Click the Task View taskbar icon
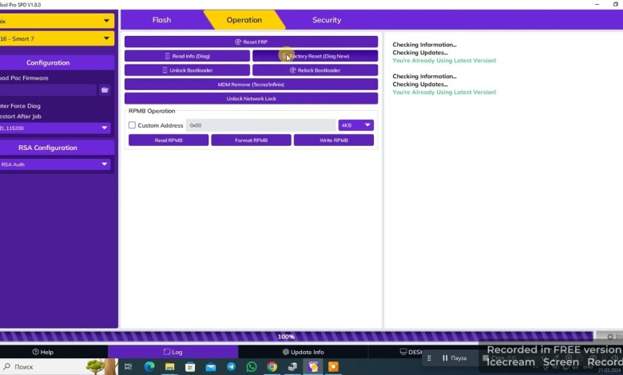Image resolution: width=623 pixels, height=375 pixels. (x=128, y=367)
